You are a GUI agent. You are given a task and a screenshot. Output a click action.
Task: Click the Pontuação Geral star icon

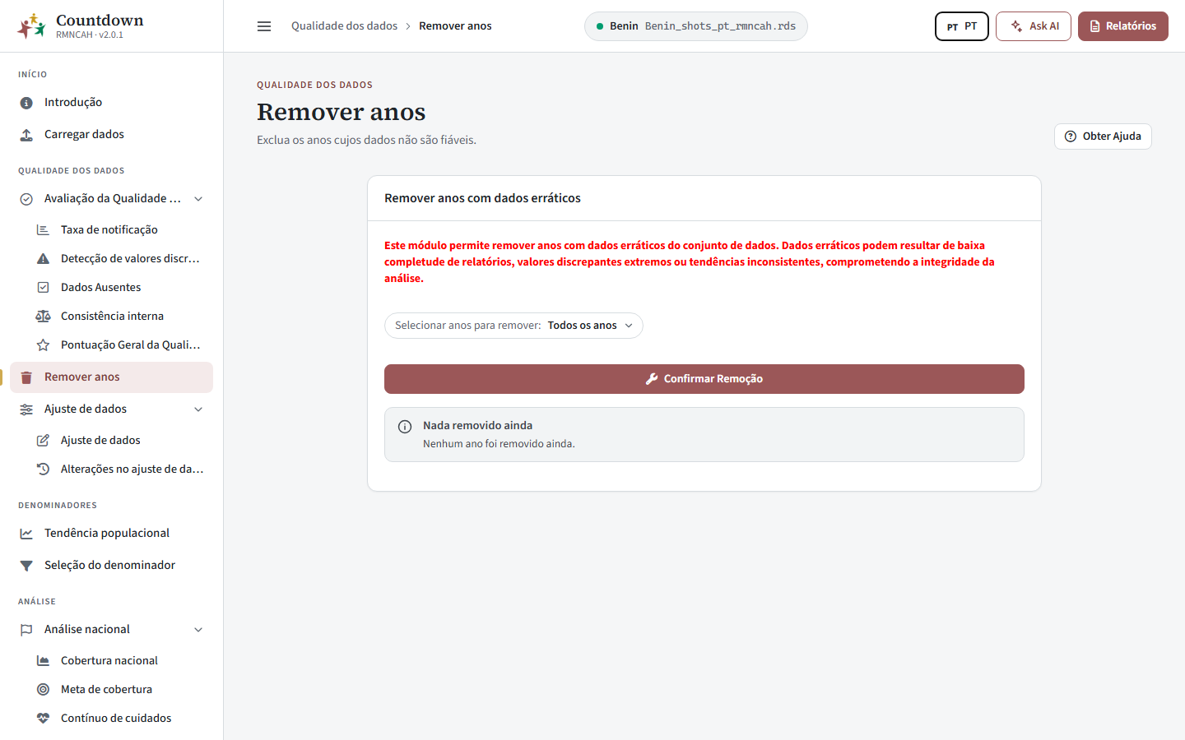pyautogui.click(x=43, y=345)
